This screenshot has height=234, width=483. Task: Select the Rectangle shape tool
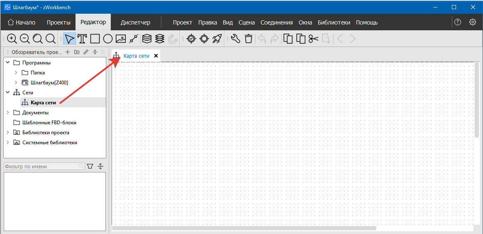pyautogui.click(x=95, y=39)
